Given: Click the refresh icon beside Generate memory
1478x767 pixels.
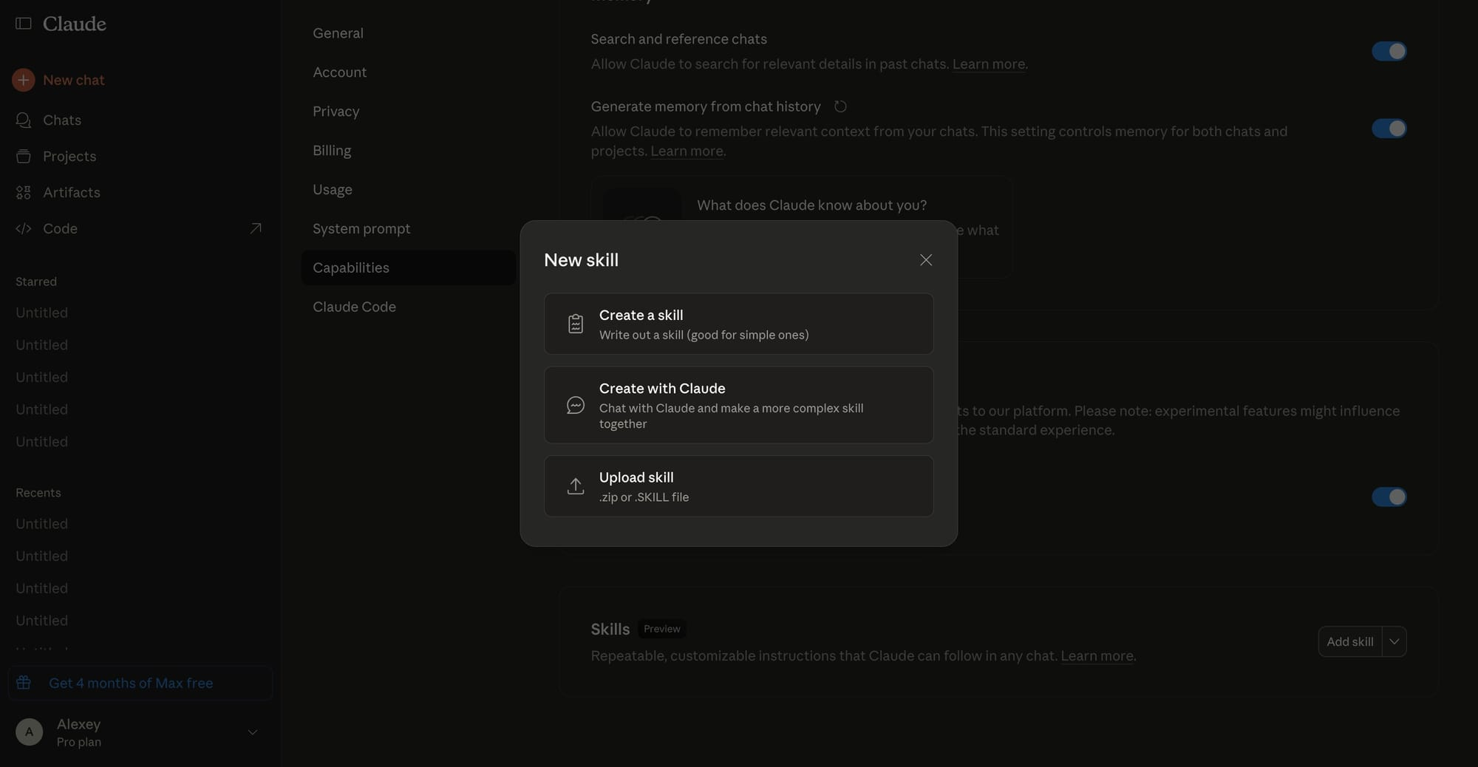Looking at the screenshot, I should coord(840,106).
